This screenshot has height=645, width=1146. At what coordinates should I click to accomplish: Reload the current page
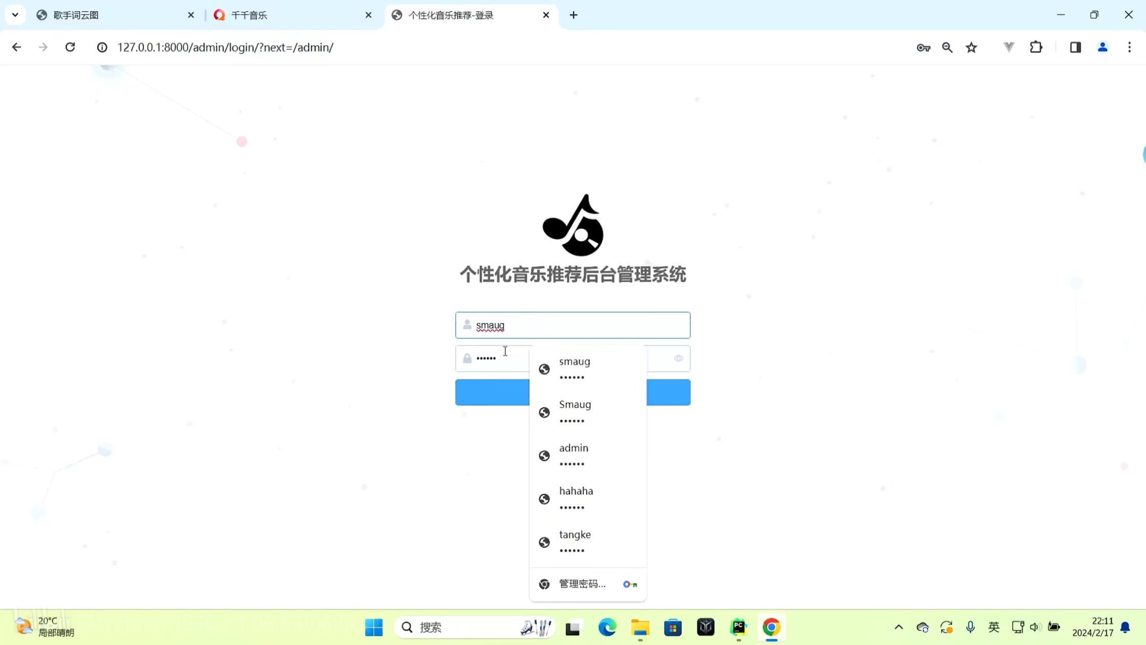(70, 48)
